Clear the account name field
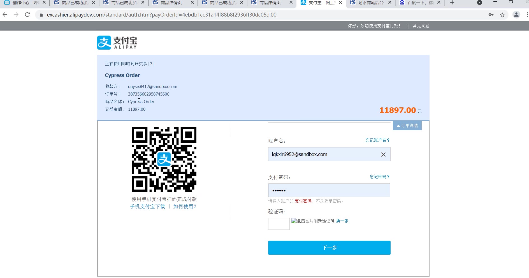Viewport: 529px width, 278px height. point(383,154)
